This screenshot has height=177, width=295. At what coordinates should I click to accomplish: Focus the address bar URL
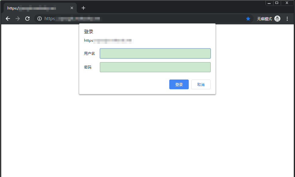[137, 19]
